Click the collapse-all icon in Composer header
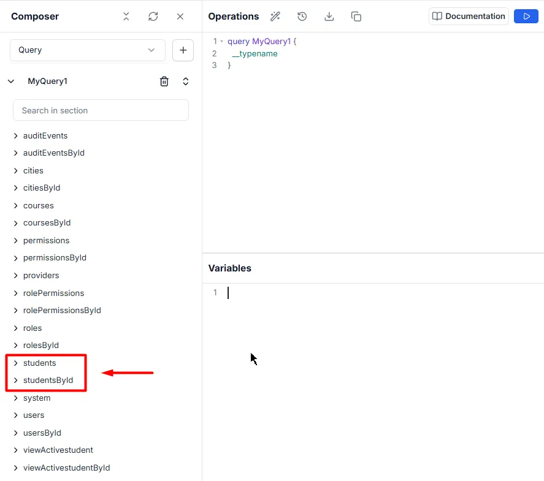Image resolution: width=544 pixels, height=481 pixels. pyautogui.click(x=126, y=17)
